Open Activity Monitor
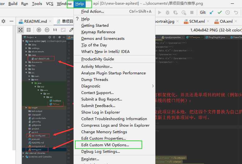242x164 pixels. [x=115, y=67]
